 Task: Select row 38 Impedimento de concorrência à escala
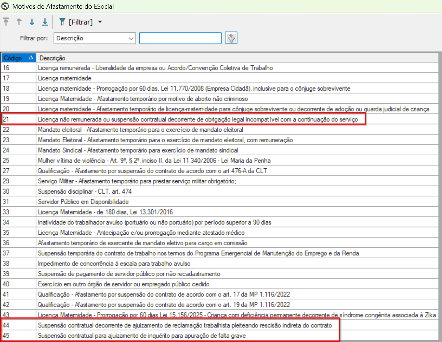coord(220,264)
